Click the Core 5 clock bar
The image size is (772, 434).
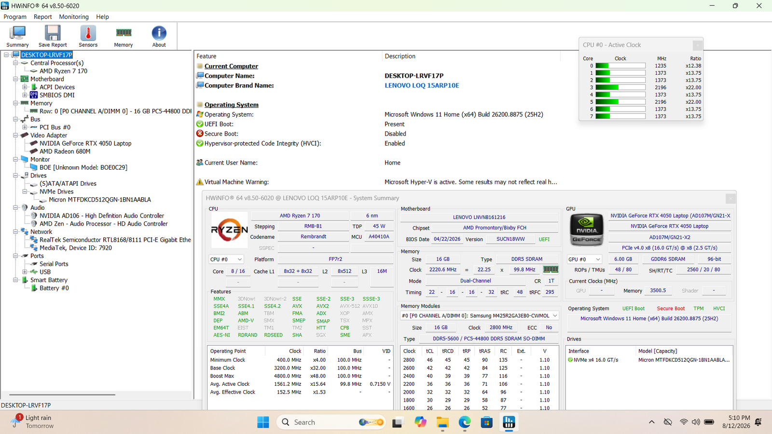(x=620, y=102)
